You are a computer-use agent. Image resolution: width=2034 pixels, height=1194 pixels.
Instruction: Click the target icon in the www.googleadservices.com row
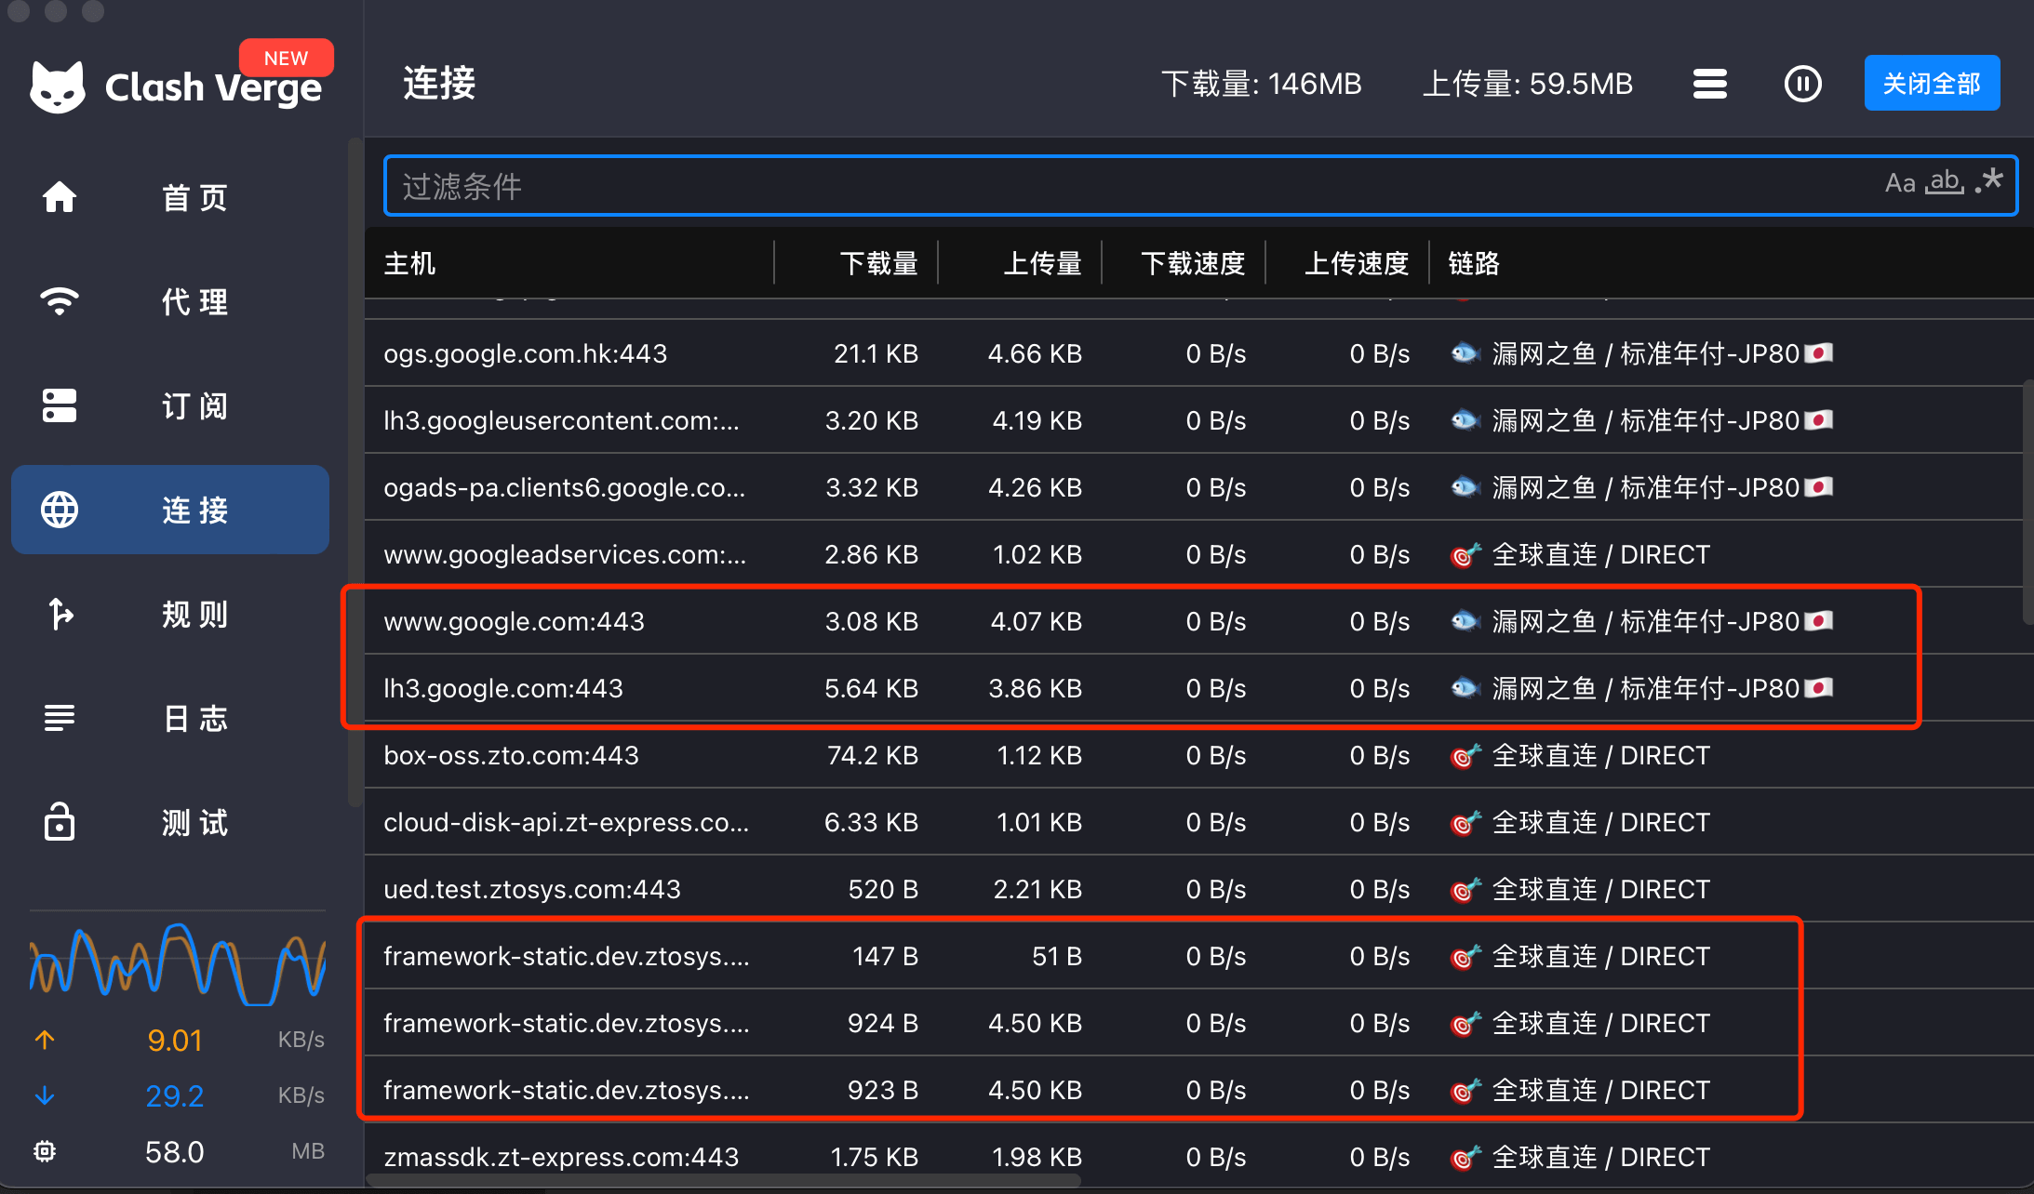pyautogui.click(x=1465, y=554)
